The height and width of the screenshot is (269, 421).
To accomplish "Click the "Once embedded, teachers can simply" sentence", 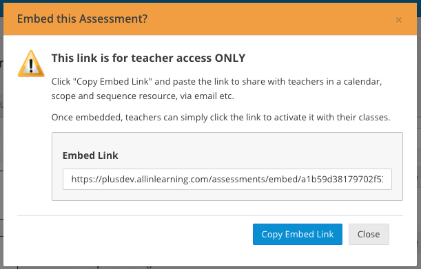I will pyautogui.click(x=220, y=118).
